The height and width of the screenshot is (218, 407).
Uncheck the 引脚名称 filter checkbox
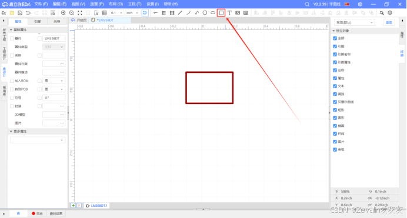(x=335, y=55)
